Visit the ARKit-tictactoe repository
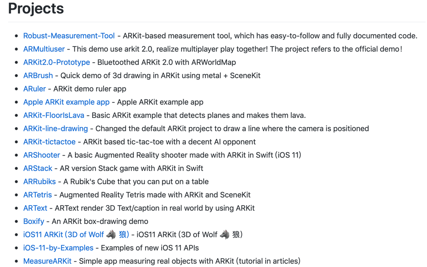 pyautogui.click(x=49, y=142)
